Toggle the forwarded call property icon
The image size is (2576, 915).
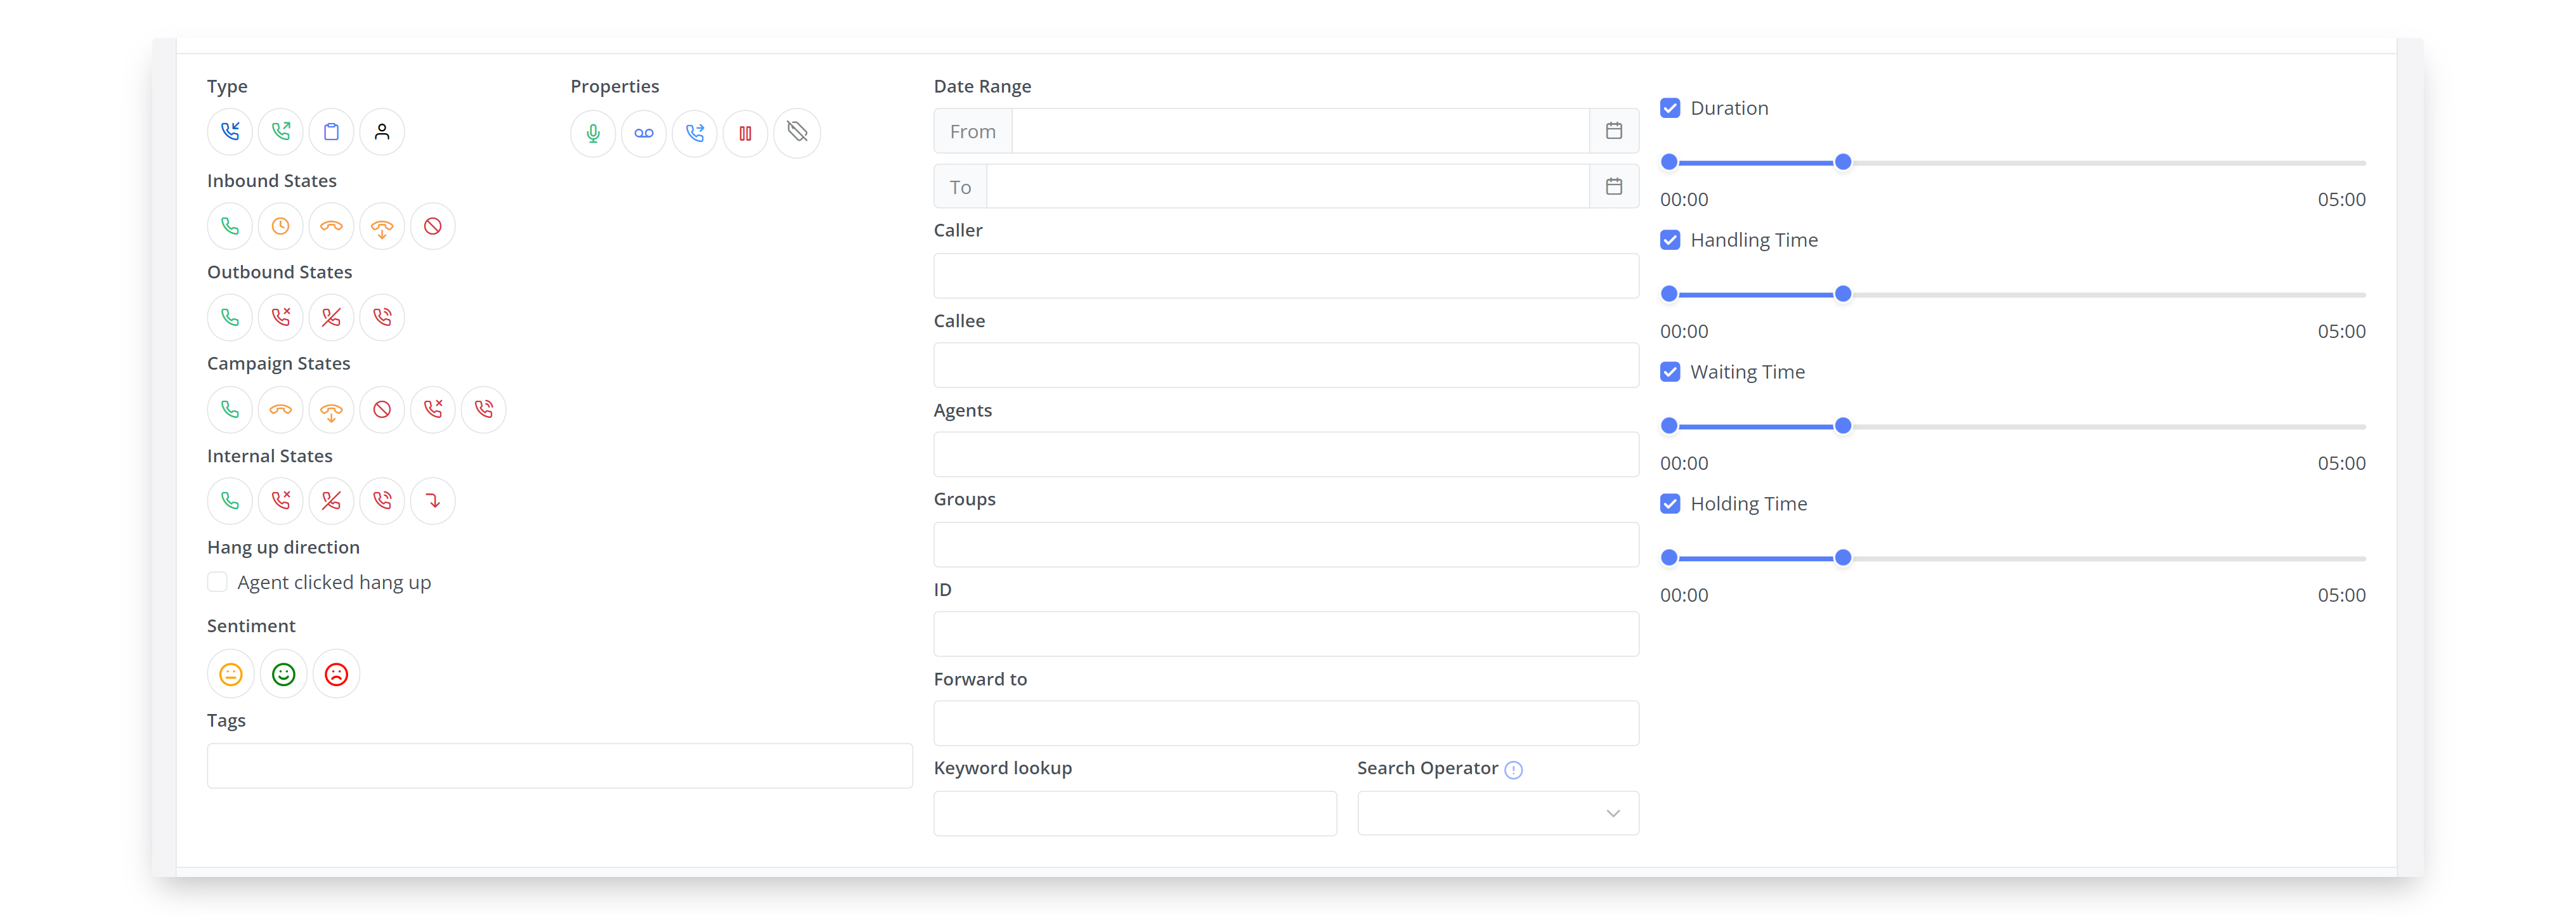tap(695, 133)
